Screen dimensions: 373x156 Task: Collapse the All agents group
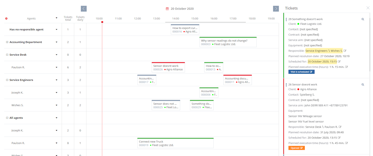point(7,118)
